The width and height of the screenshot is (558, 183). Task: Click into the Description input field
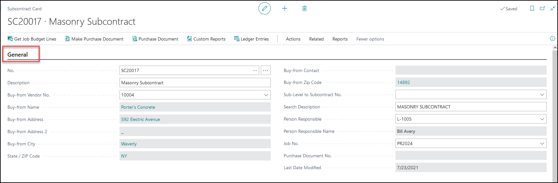click(195, 83)
